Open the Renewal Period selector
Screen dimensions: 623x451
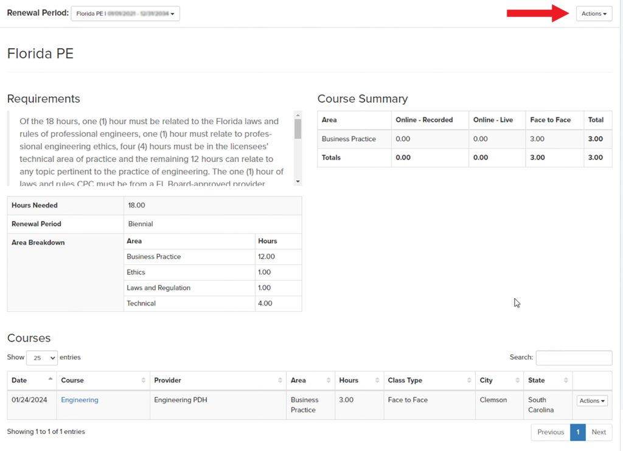[125, 12]
